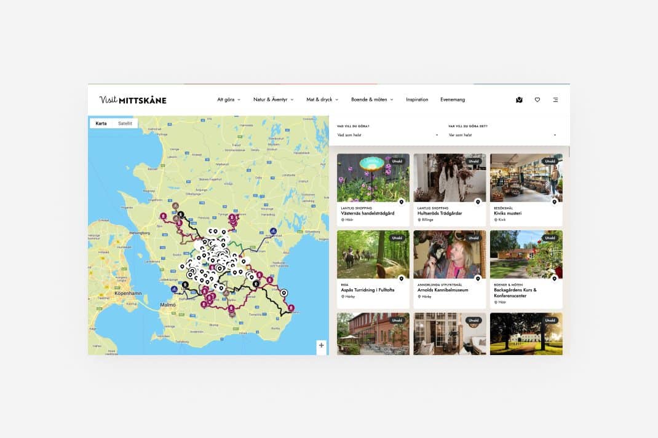
Task: Select white ringed marker near southeast coast
Action: [284, 293]
